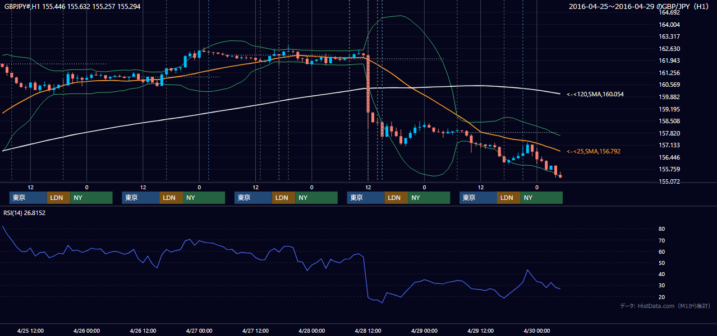Click price axis value 155.072
The height and width of the screenshot is (336, 717).
pos(669,181)
